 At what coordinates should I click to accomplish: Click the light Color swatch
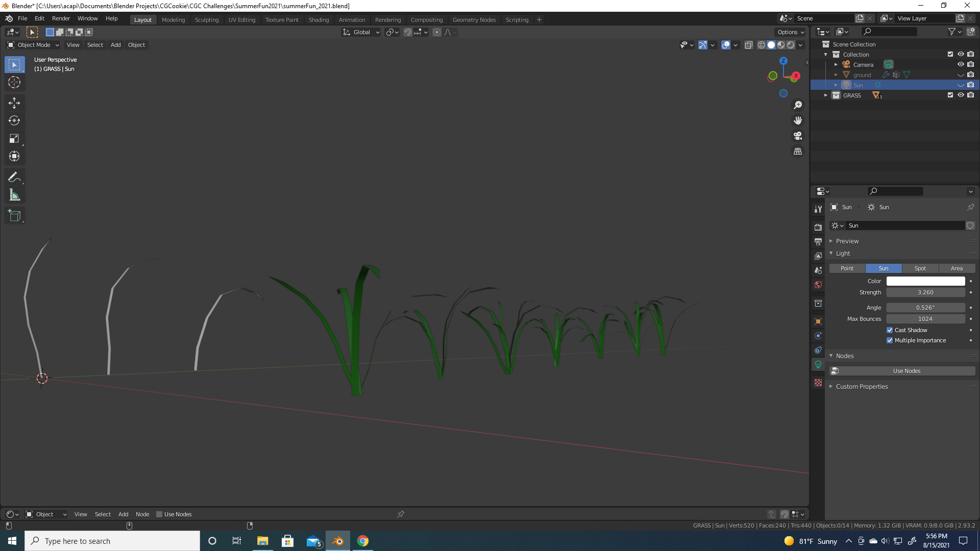[x=925, y=281]
